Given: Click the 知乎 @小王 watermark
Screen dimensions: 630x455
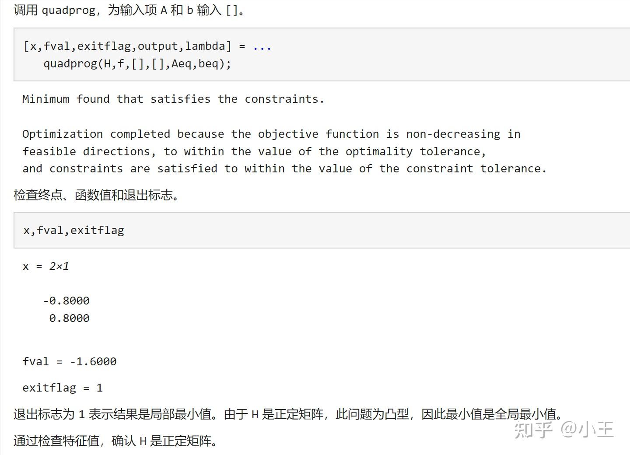Looking at the screenshot, I should (x=563, y=430).
